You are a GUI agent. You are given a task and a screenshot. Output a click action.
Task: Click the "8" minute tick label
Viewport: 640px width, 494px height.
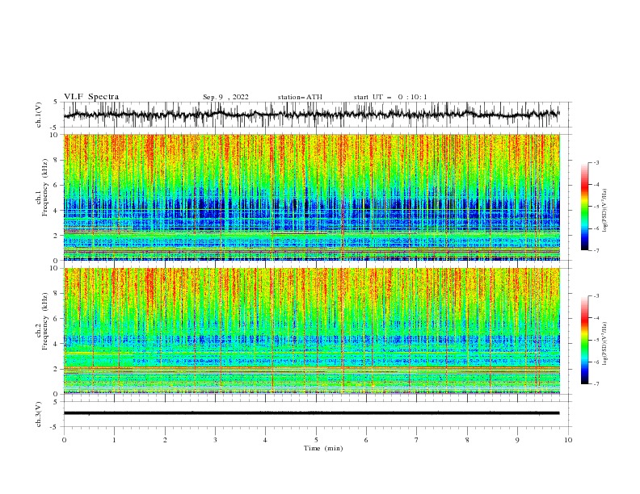pyautogui.click(x=467, y=440)
